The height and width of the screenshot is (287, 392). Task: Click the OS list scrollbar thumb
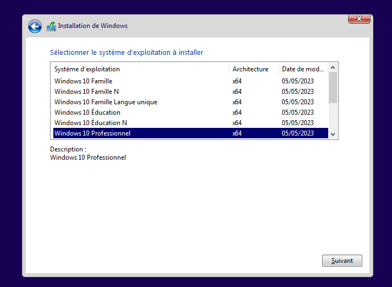(x=333, y=88)
